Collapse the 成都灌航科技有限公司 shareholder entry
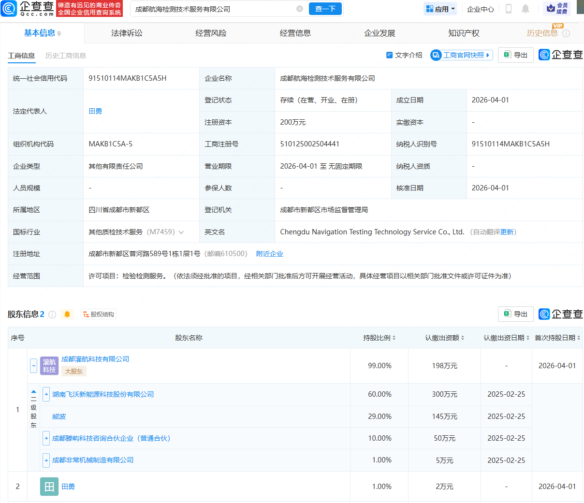 click(x=33, y=365)
